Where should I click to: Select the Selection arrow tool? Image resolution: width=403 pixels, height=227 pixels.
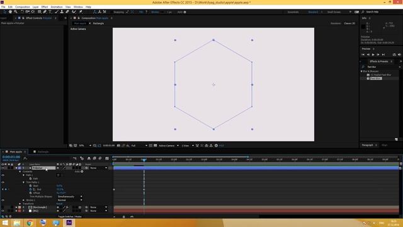pos(4,12)
